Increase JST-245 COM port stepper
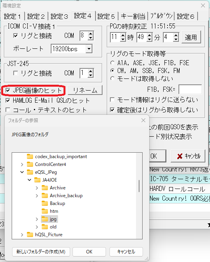Image resolution: width=210 pixels, height=262 pixels. (90, 71)
